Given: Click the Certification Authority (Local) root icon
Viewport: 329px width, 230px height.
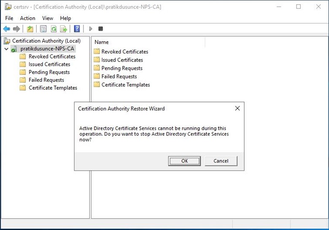Looking at the screenshot, I should click(x=7, y=41).
